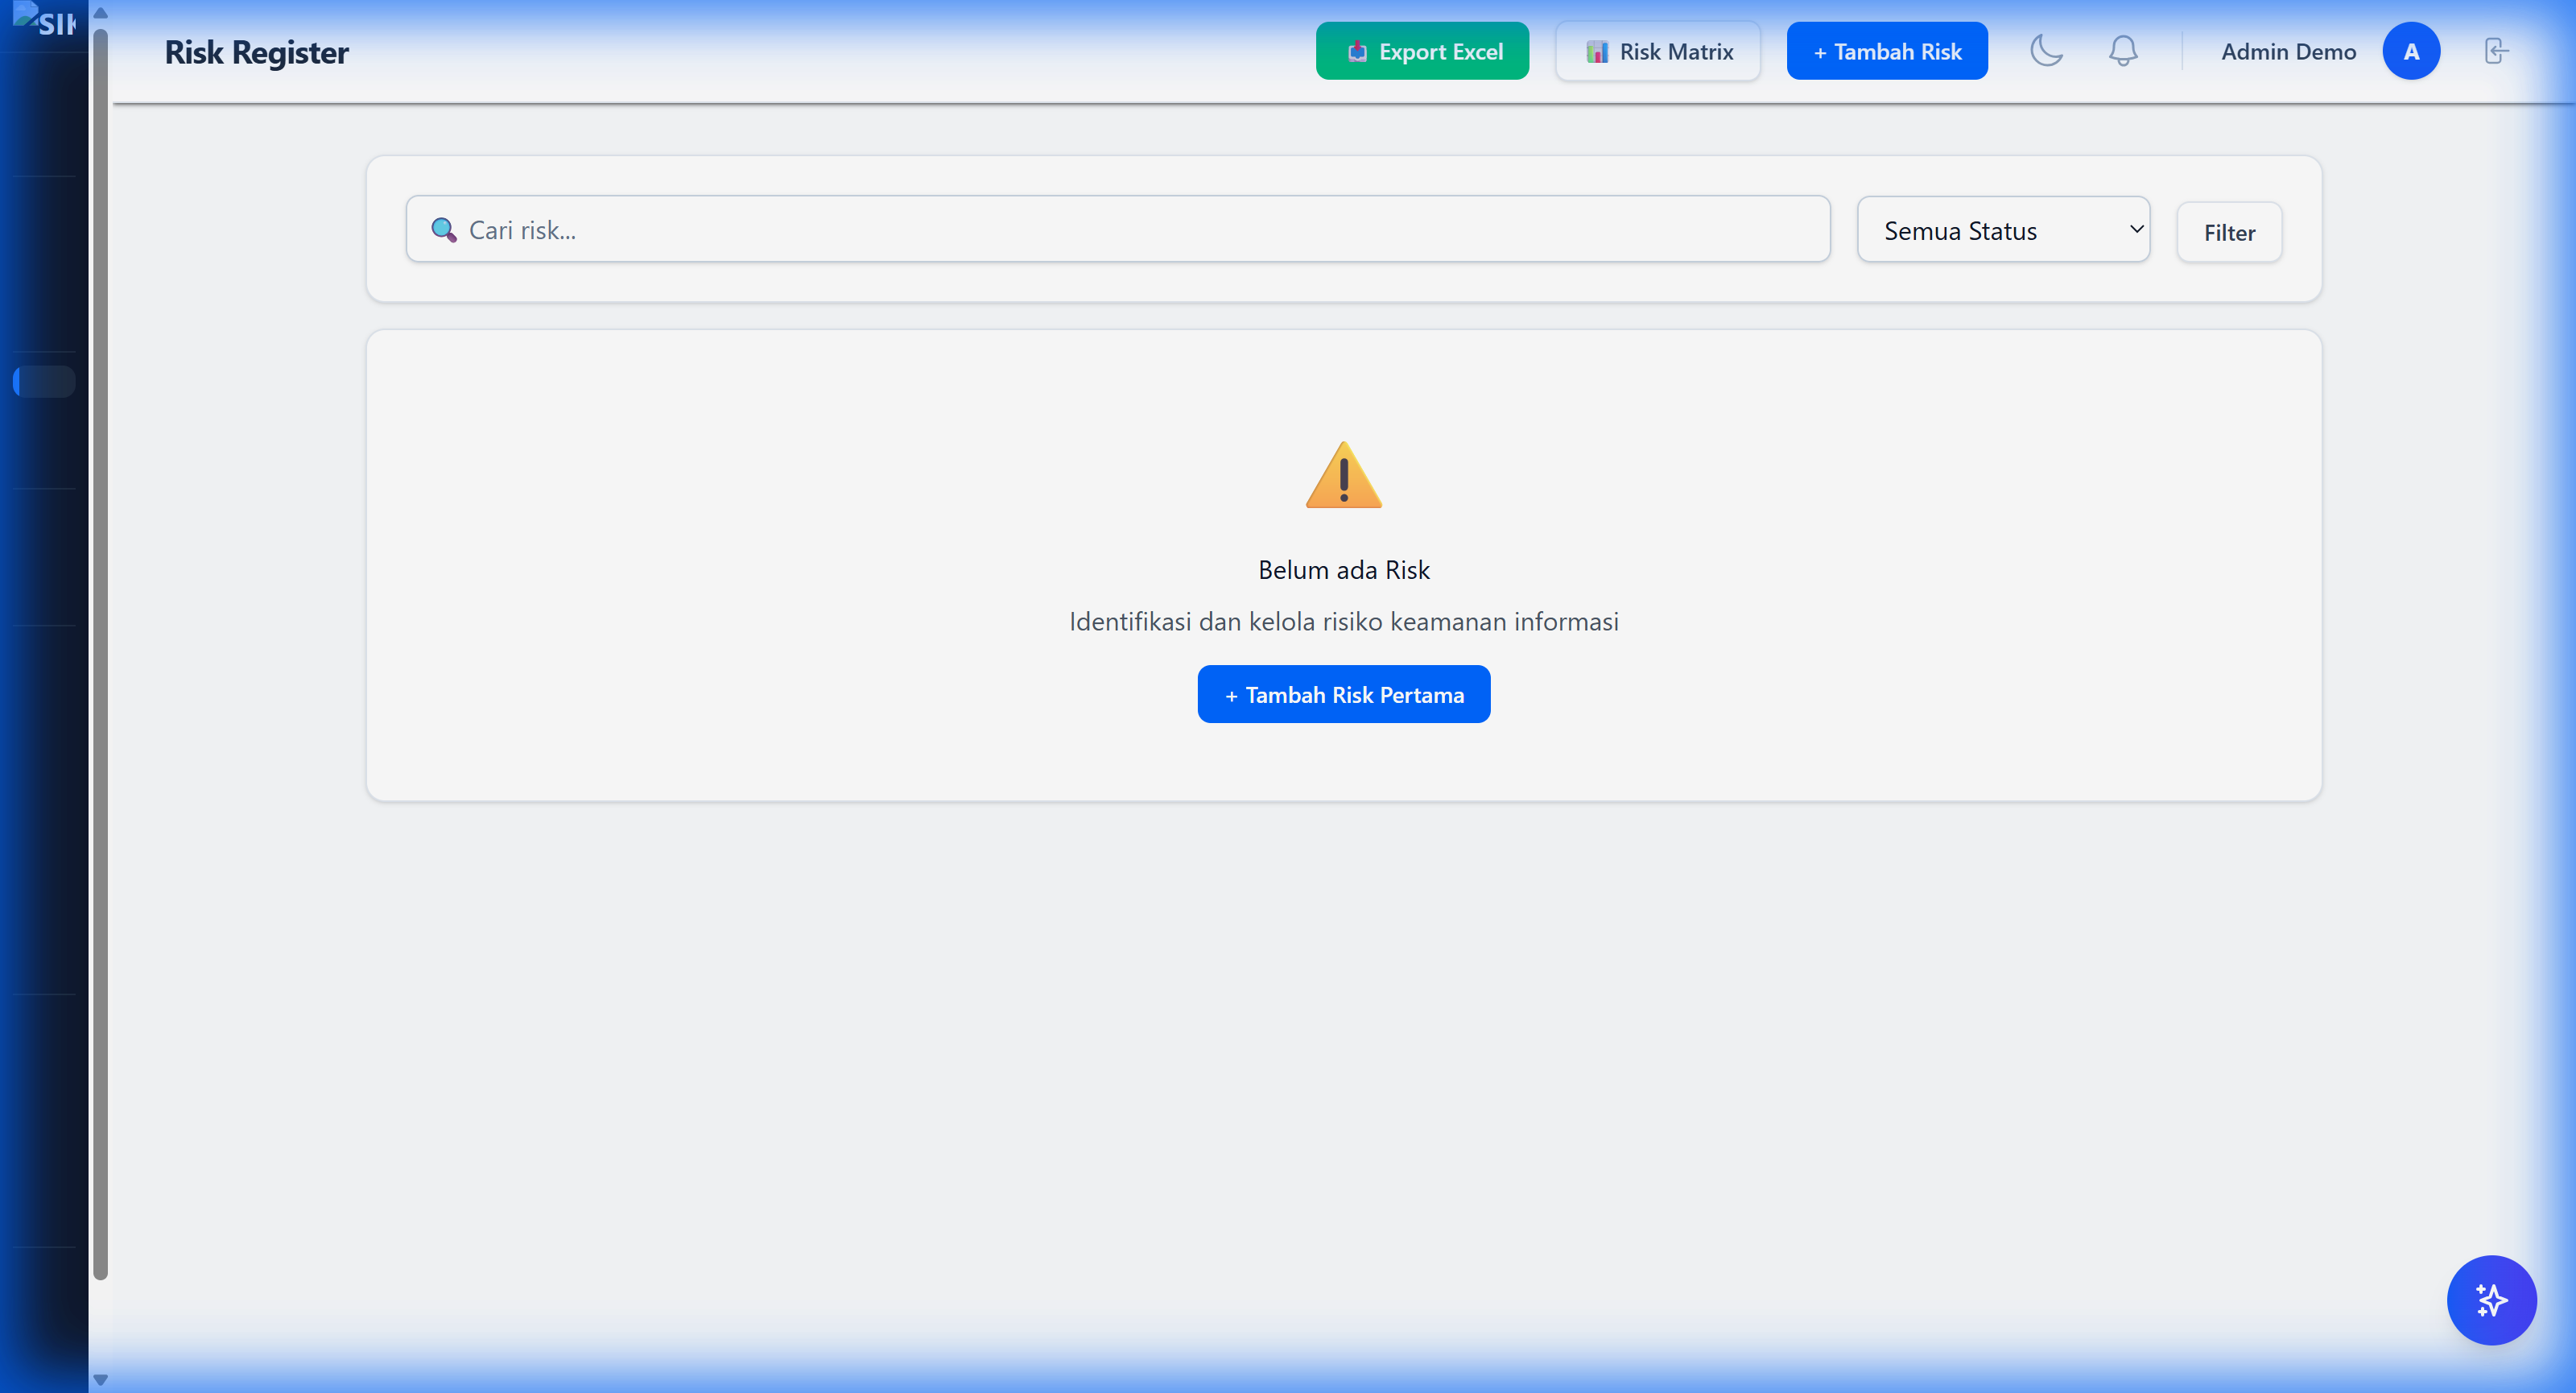
Task: Click the Export Excel button
Action: (1422, 50)
